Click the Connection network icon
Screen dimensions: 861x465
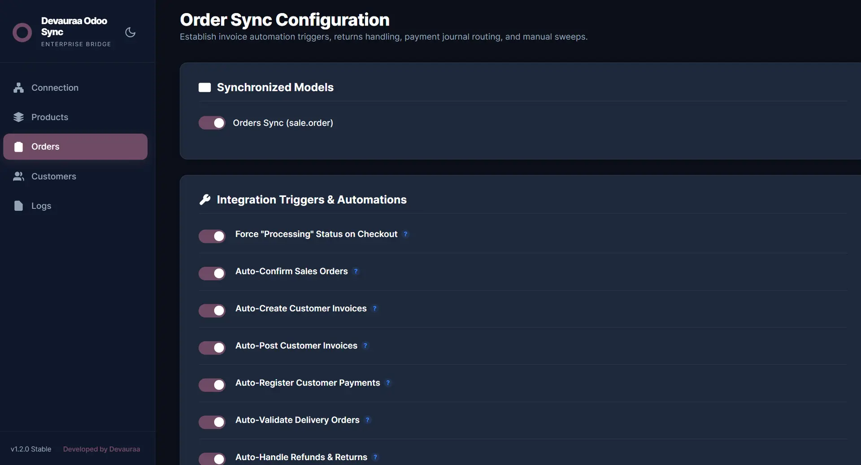[x=18, y=88]
